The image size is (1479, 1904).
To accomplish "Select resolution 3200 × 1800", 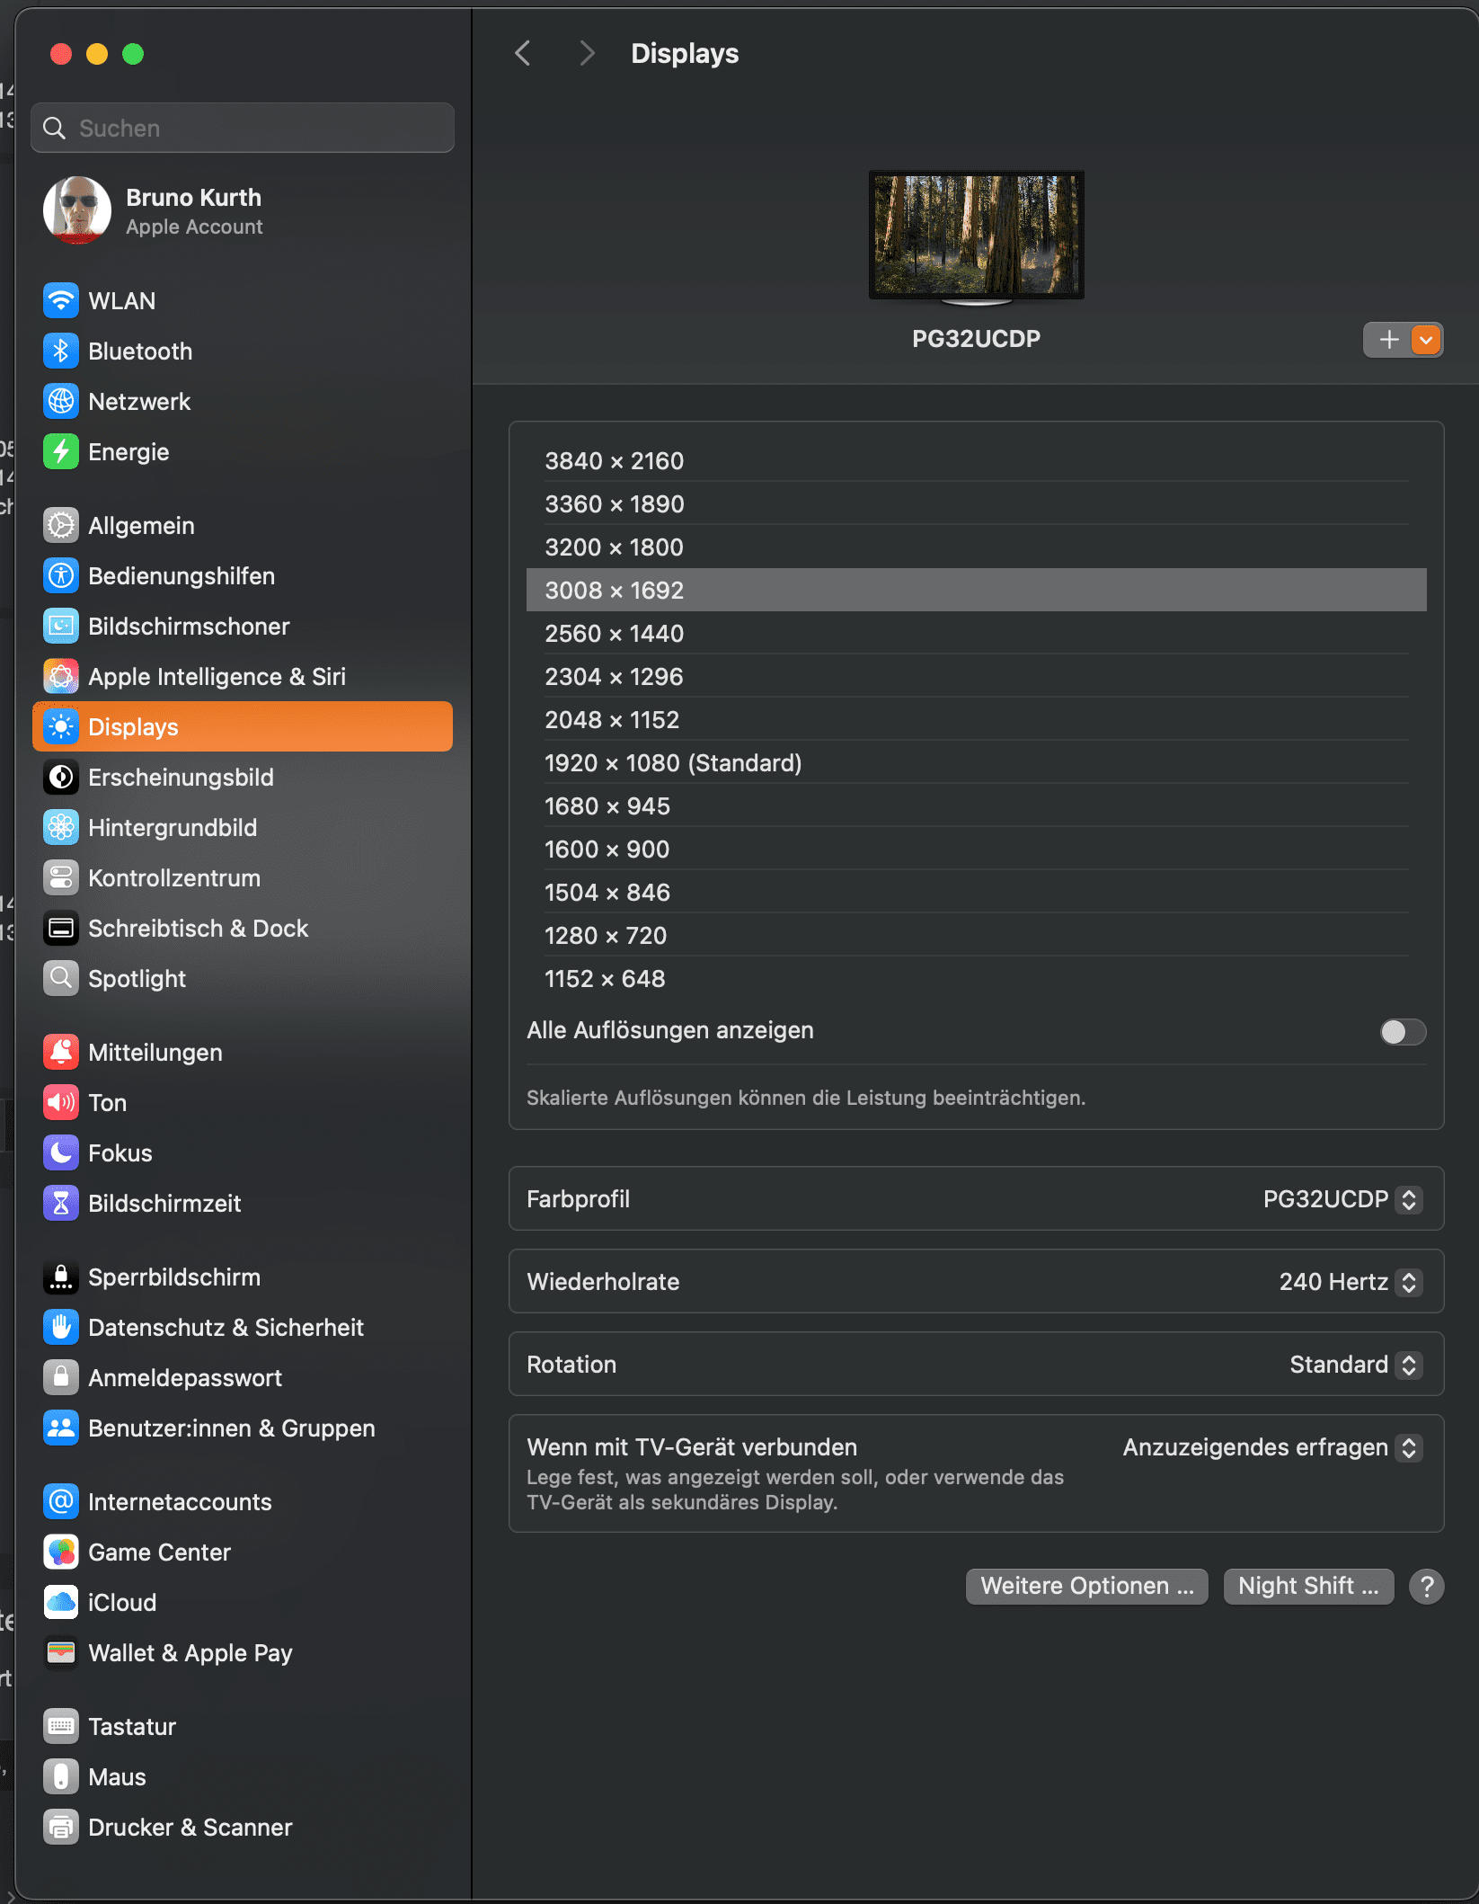I will [977, 547].
